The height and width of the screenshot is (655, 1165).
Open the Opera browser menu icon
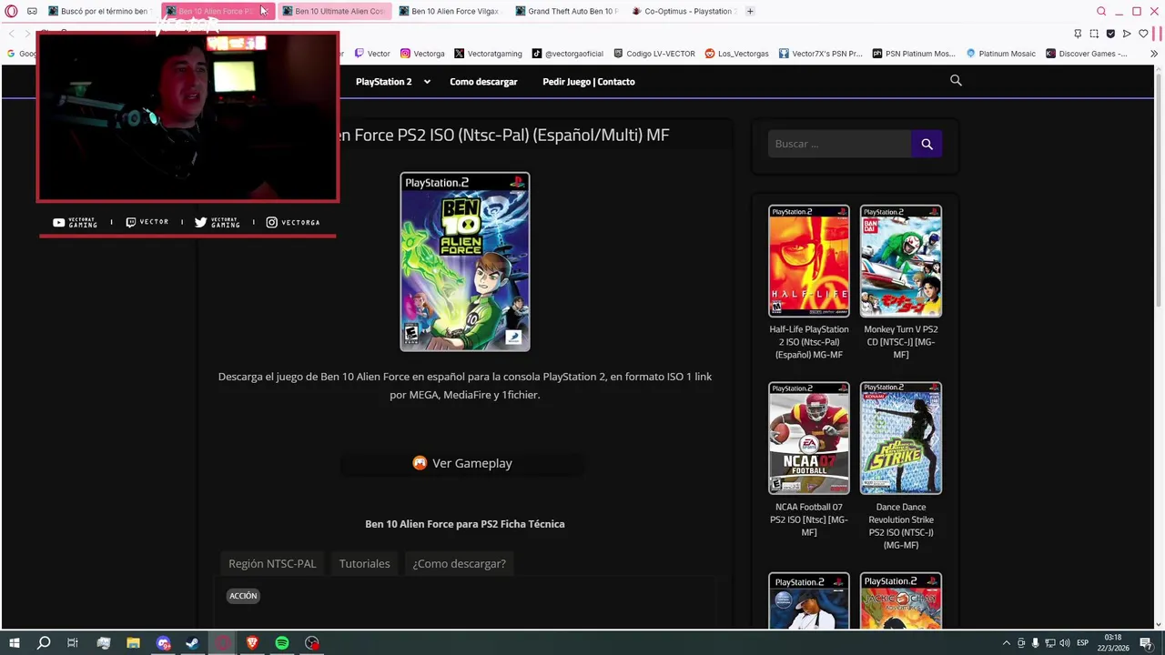pos(11,11)
